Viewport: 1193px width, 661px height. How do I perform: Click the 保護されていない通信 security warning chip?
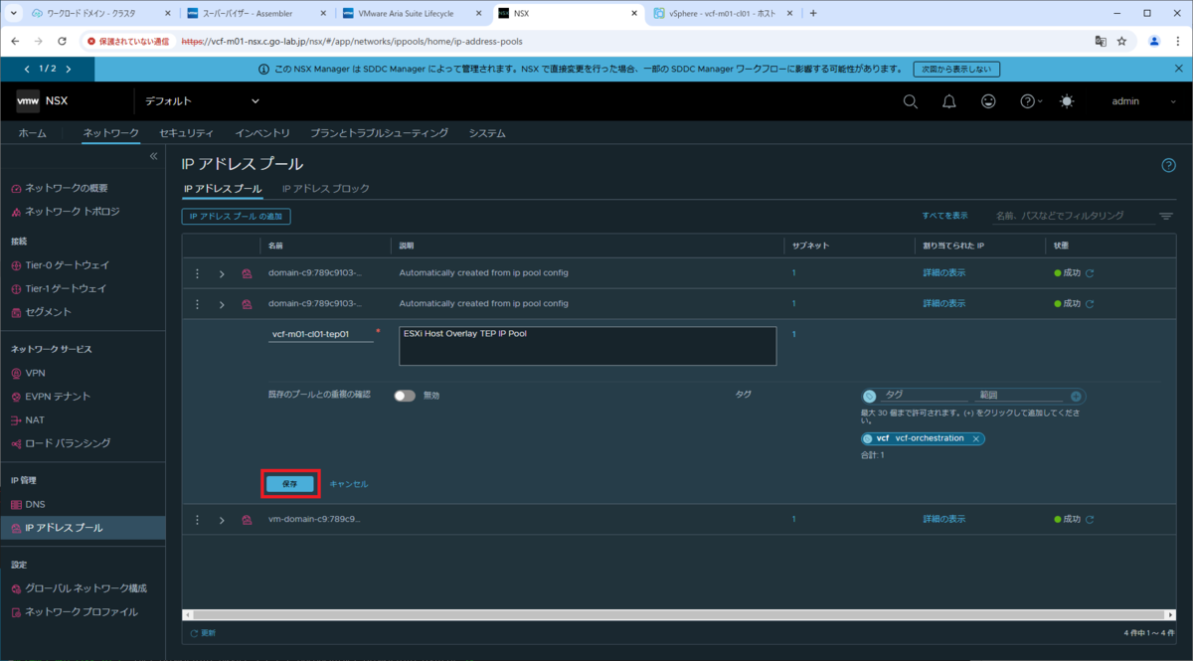(130, 42)
